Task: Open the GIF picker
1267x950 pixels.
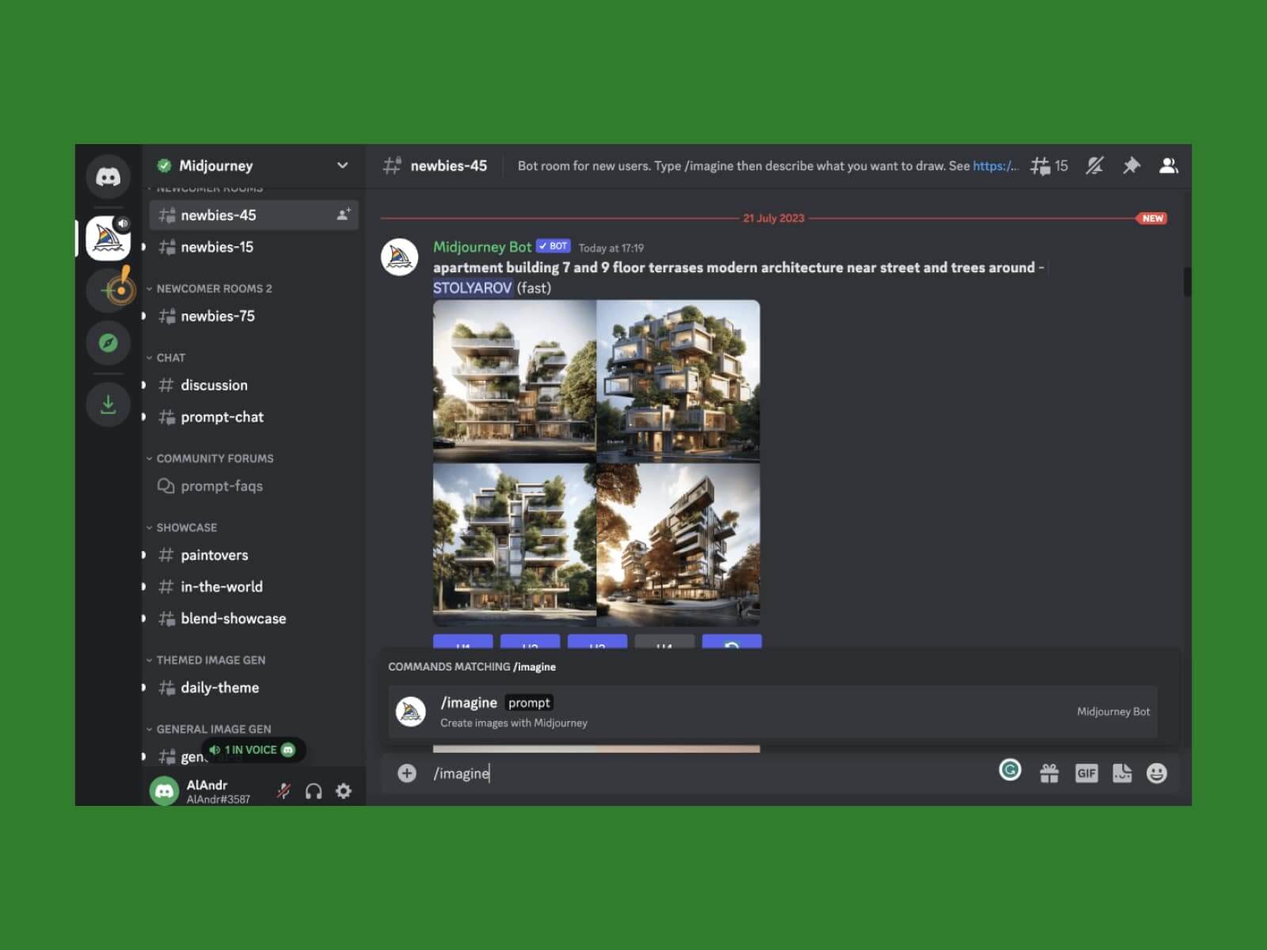Action: click(x=1086, y=773)
